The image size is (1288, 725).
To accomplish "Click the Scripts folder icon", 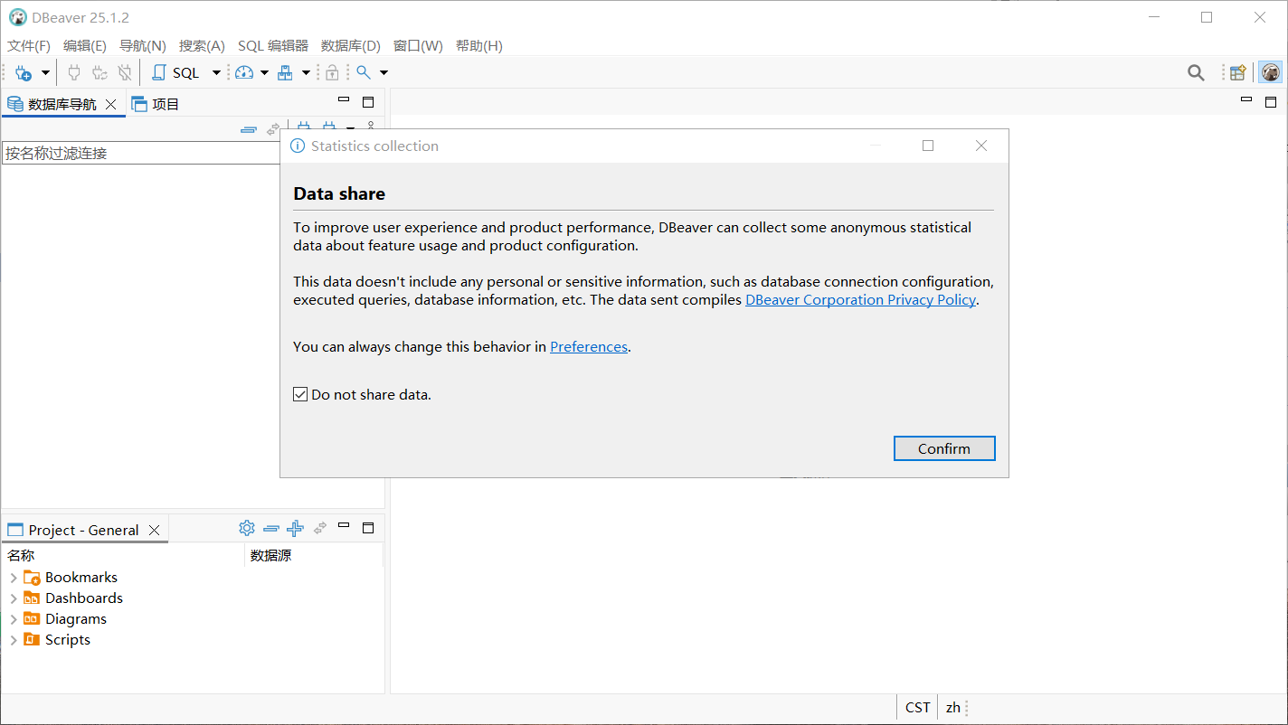I will click(x=32, y=640).
